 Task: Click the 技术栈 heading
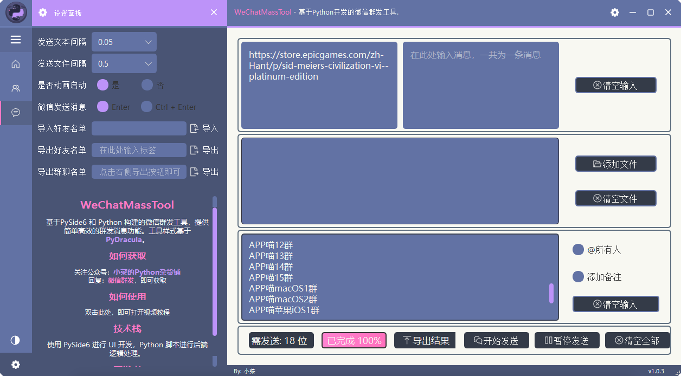coord(127,328)
